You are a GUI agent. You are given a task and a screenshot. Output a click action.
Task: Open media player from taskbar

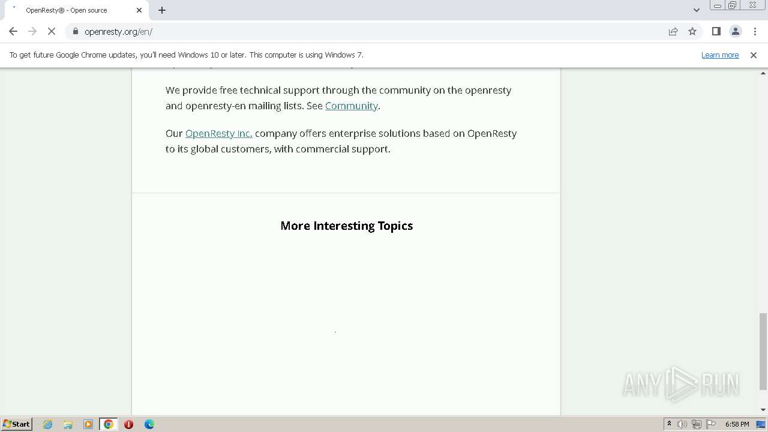click(88, 424)
